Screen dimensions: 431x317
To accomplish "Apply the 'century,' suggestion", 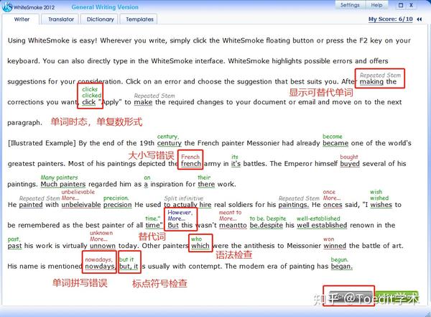I will click(168, 137).
